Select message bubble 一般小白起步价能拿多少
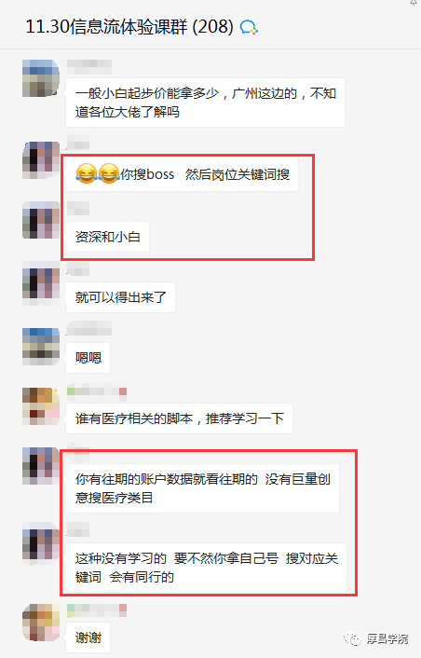 (205, 103)
